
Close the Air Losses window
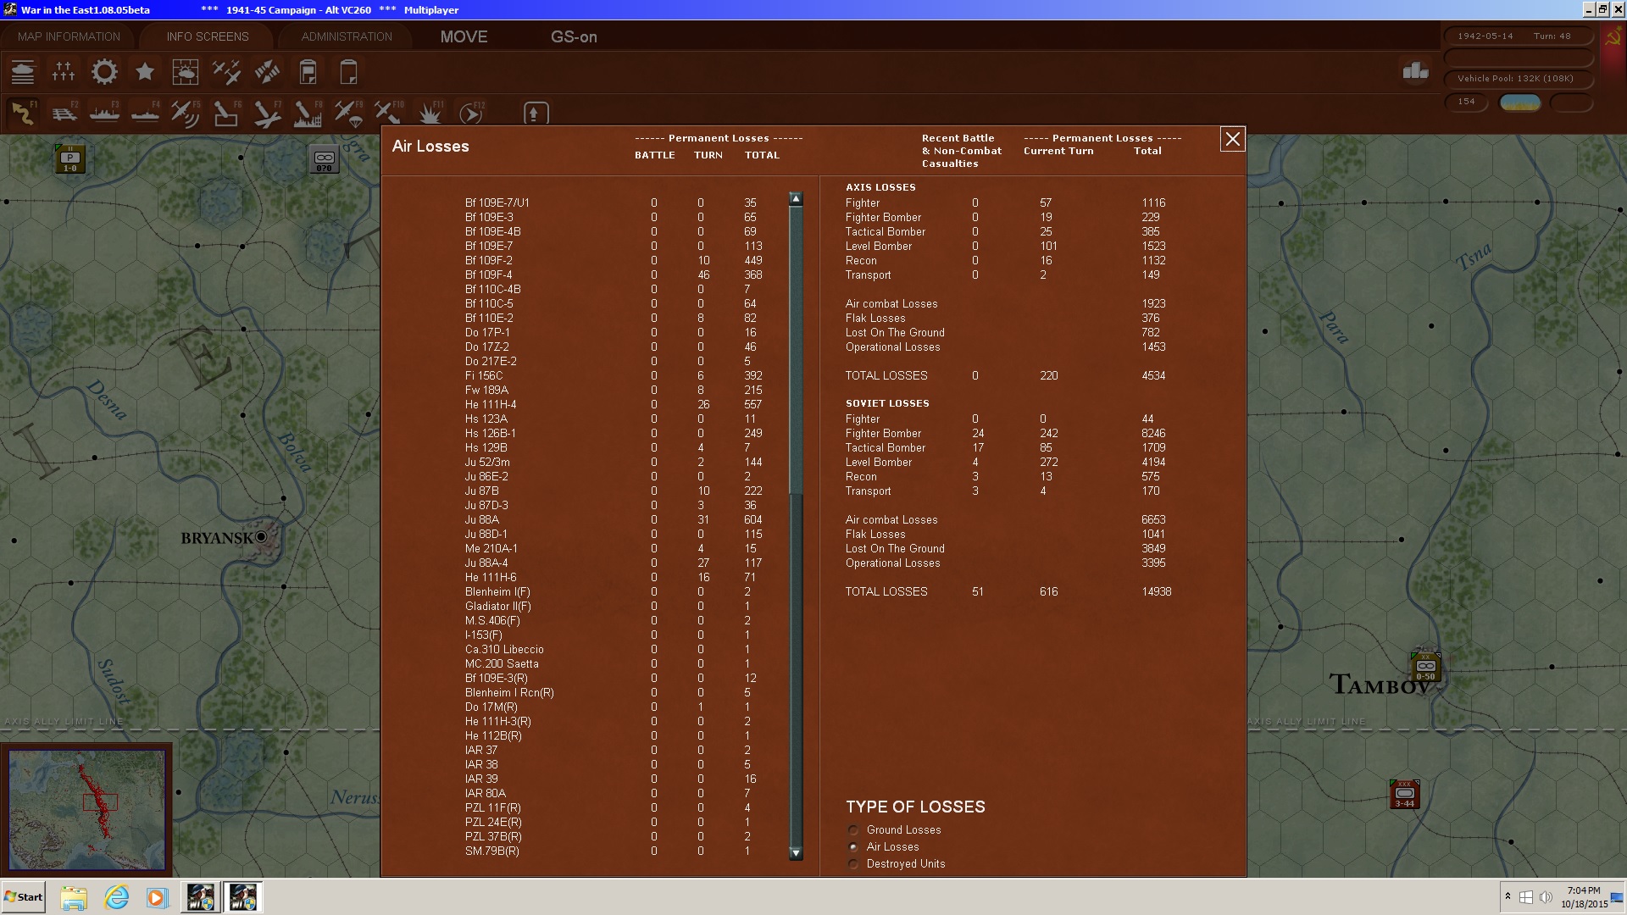point(1232,139)
